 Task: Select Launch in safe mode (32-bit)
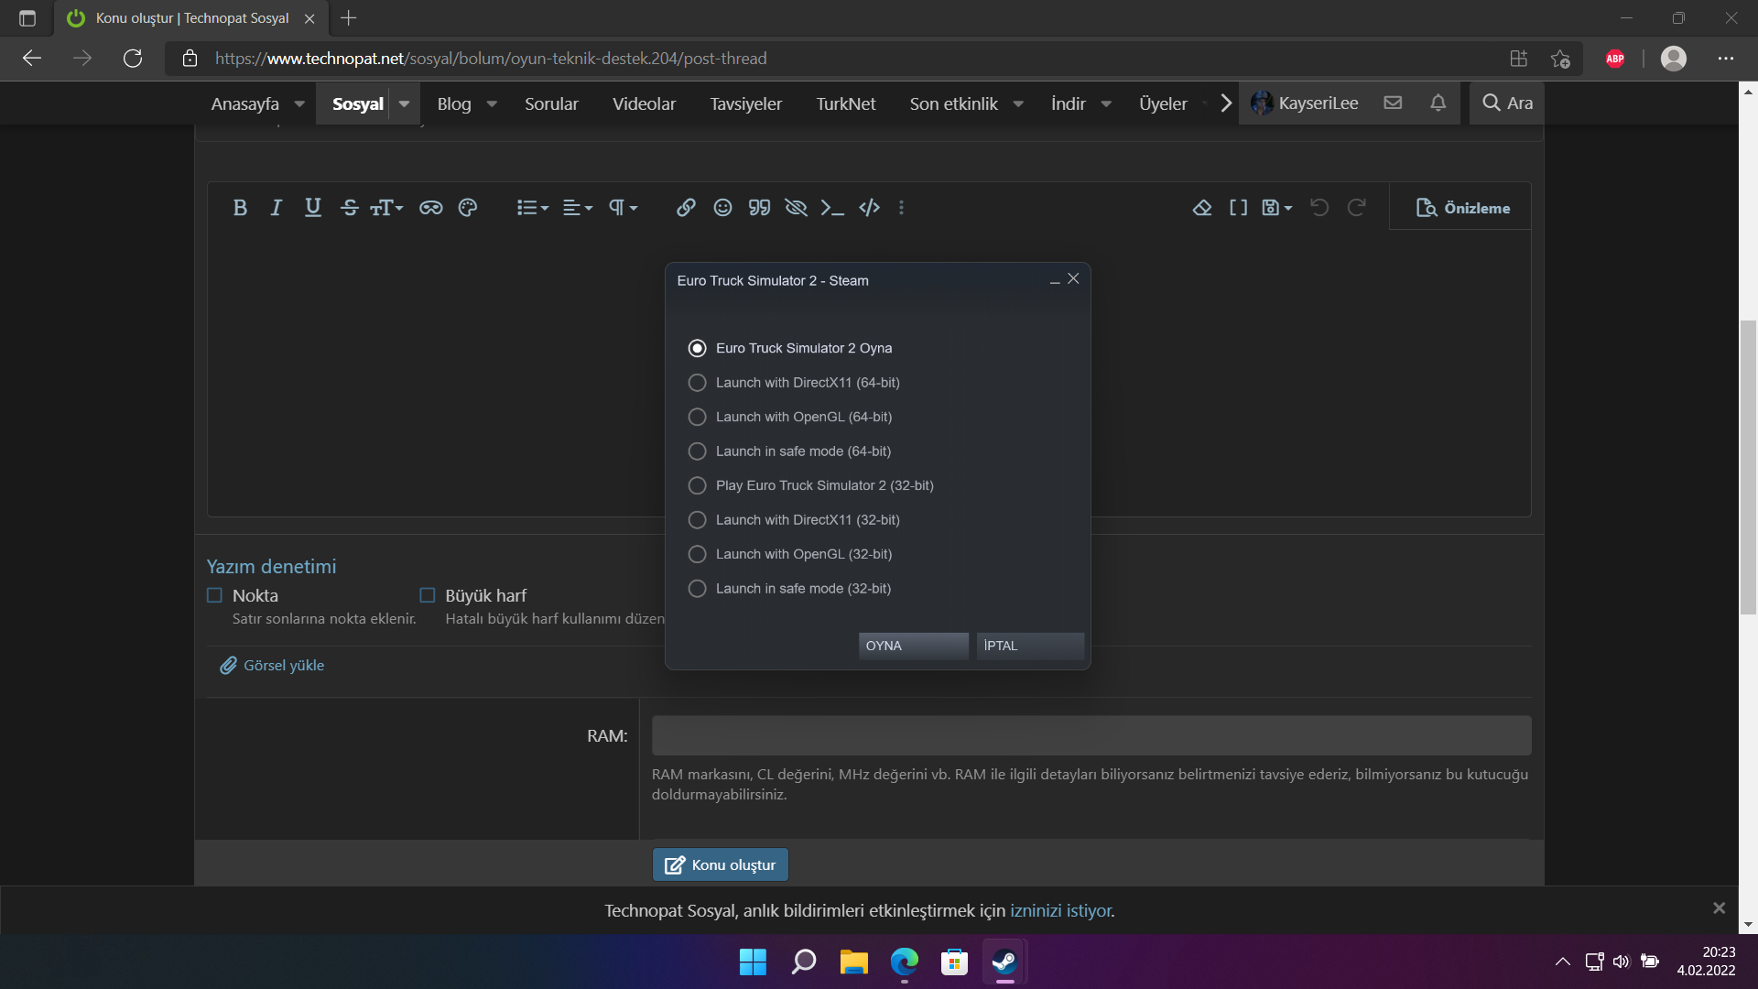point(697,589)
